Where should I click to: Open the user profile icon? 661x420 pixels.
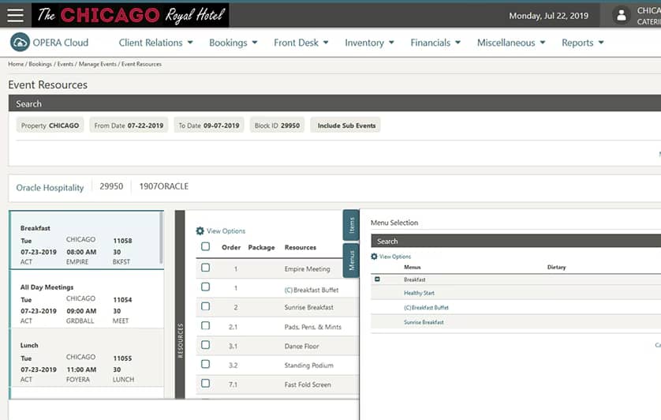coord(621,16)
